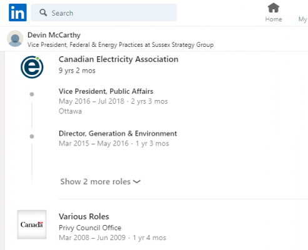Open Director, Generation & Environment role
The height and width of the screenshot is (250, 308).
coord(118,134)
